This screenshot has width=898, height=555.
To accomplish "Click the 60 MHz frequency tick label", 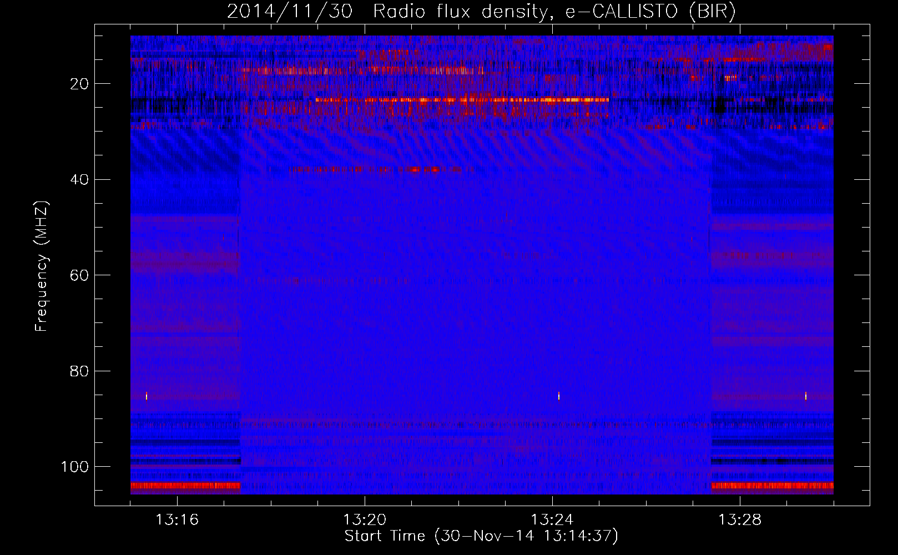I will [x=80, y=275].
